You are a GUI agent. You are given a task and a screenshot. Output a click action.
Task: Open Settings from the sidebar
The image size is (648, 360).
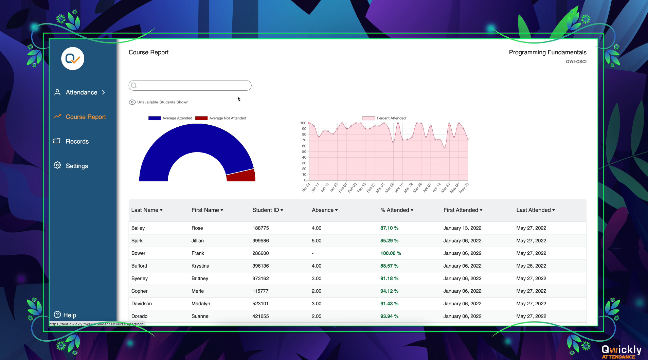coord(77,166)
